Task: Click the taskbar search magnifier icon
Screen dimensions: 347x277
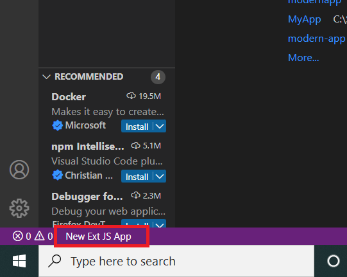Action: (55, 261)
